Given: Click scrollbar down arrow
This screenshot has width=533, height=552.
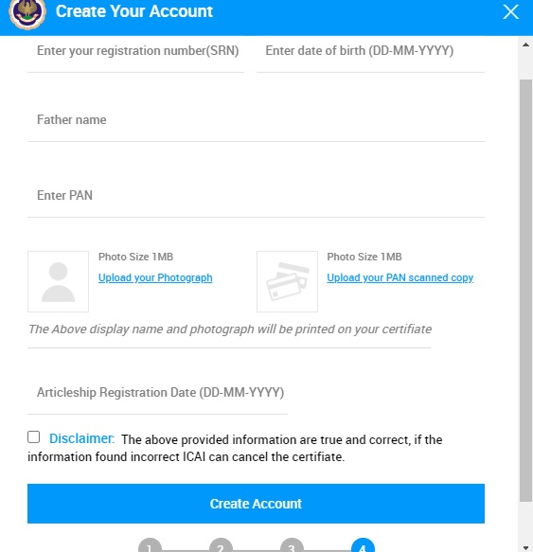Looking at the screenshot, I should [x=525, y=548].
